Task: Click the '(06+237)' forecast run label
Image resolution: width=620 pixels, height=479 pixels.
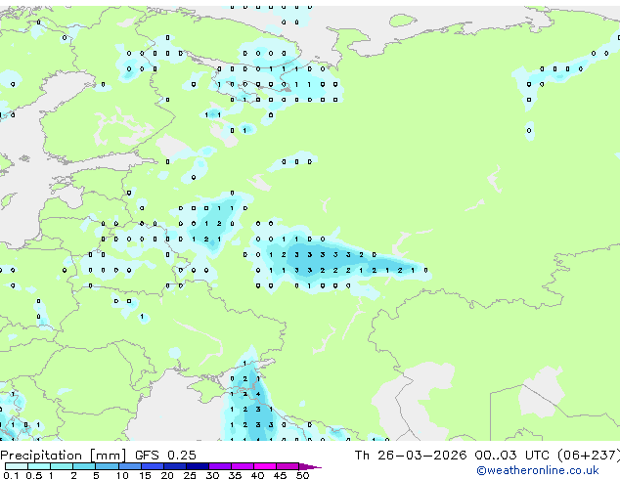Action: point(589,456)
